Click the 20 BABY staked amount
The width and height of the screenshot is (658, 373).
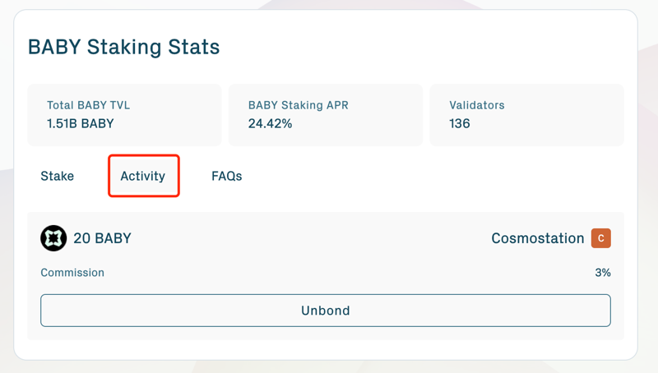pyautogui.click(x=102, y=238)
